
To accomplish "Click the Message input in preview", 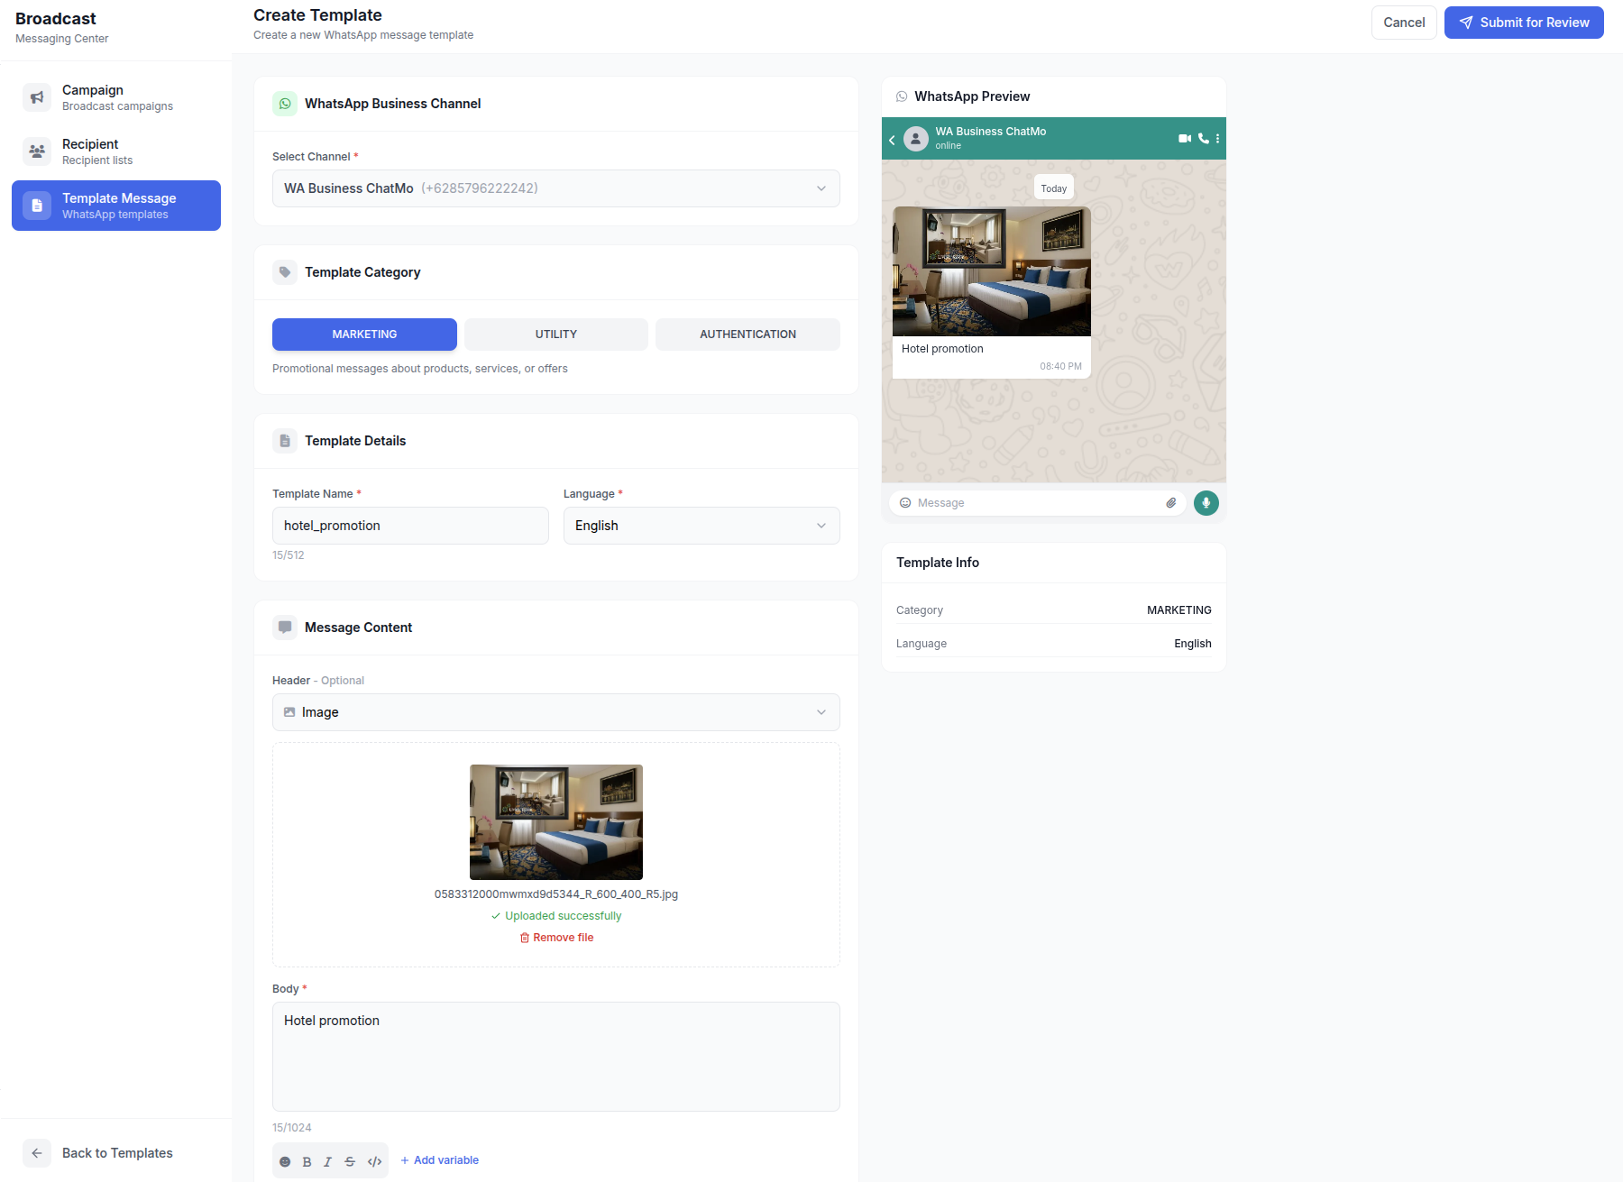I will [1037, 503].
